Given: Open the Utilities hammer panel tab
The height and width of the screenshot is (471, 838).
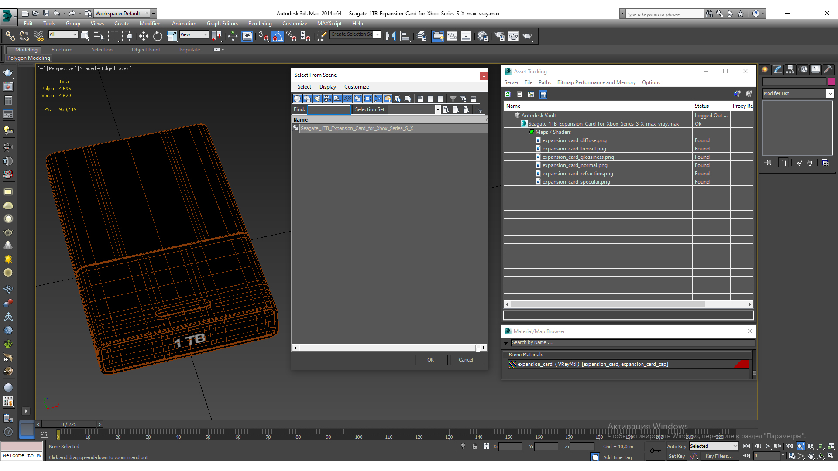Looking at the screenshot, I should pos(828,69).
